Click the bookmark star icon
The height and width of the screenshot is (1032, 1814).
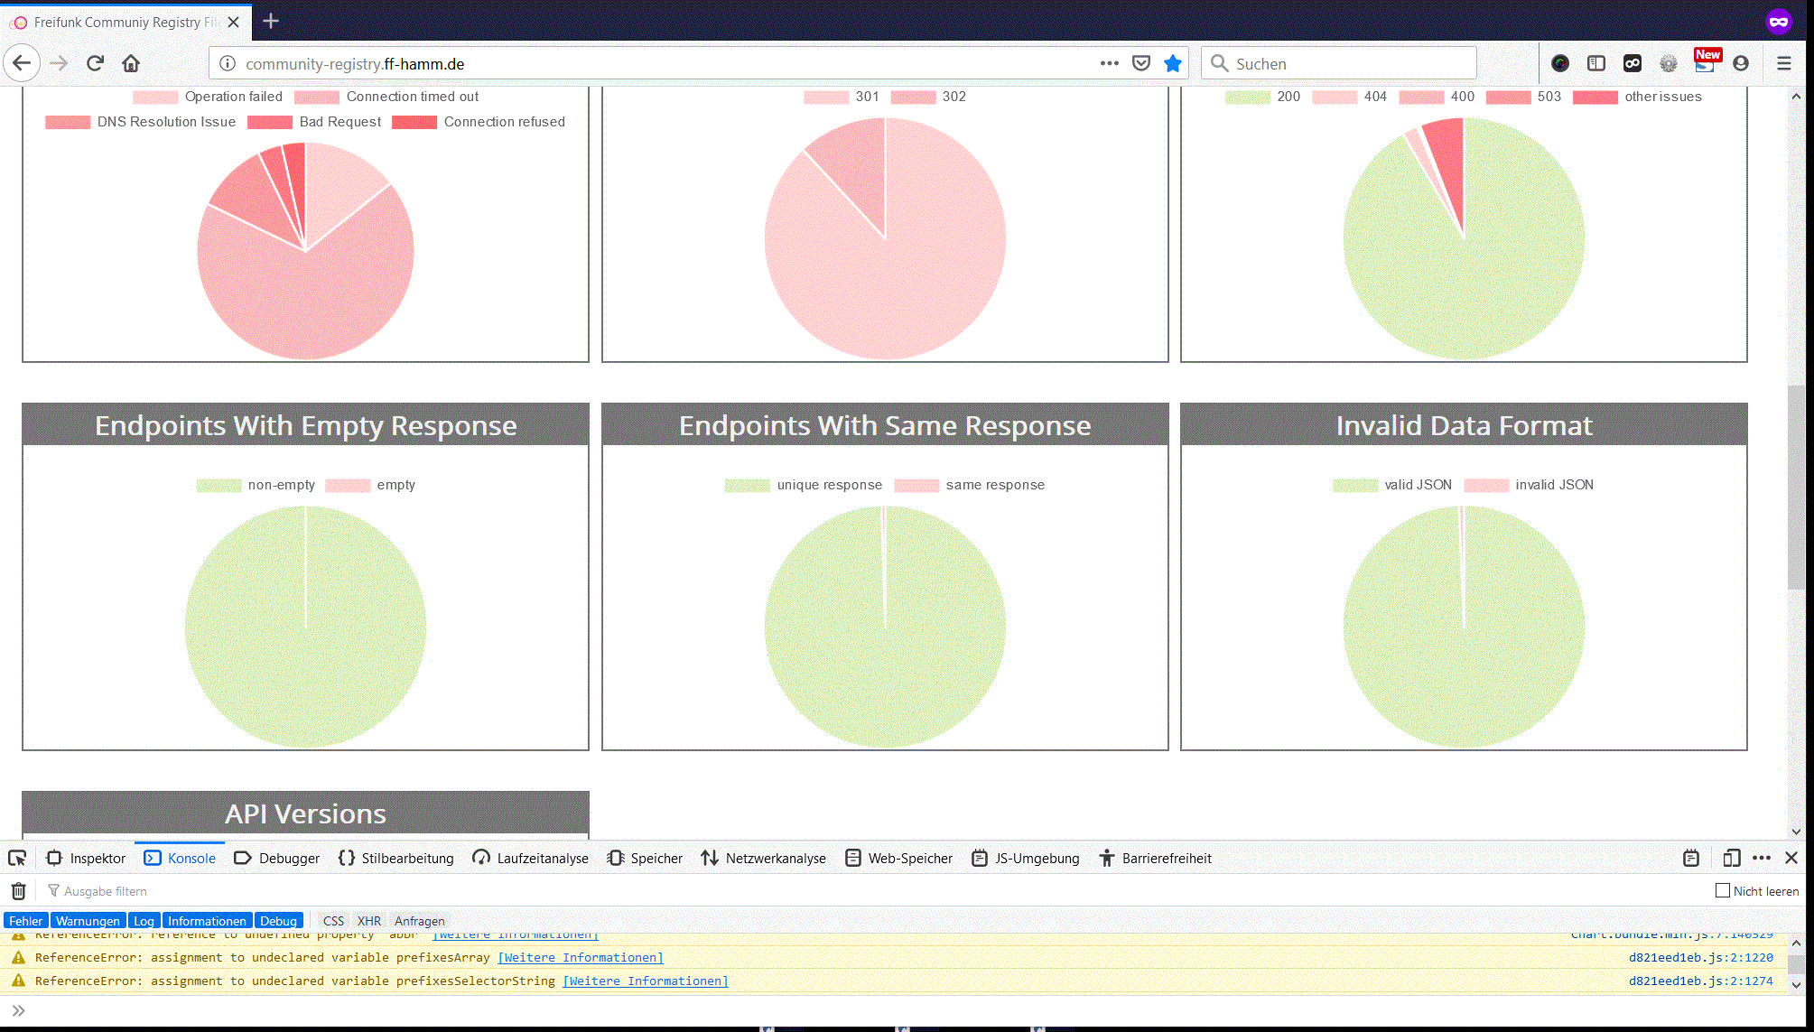pos(1173,63)
